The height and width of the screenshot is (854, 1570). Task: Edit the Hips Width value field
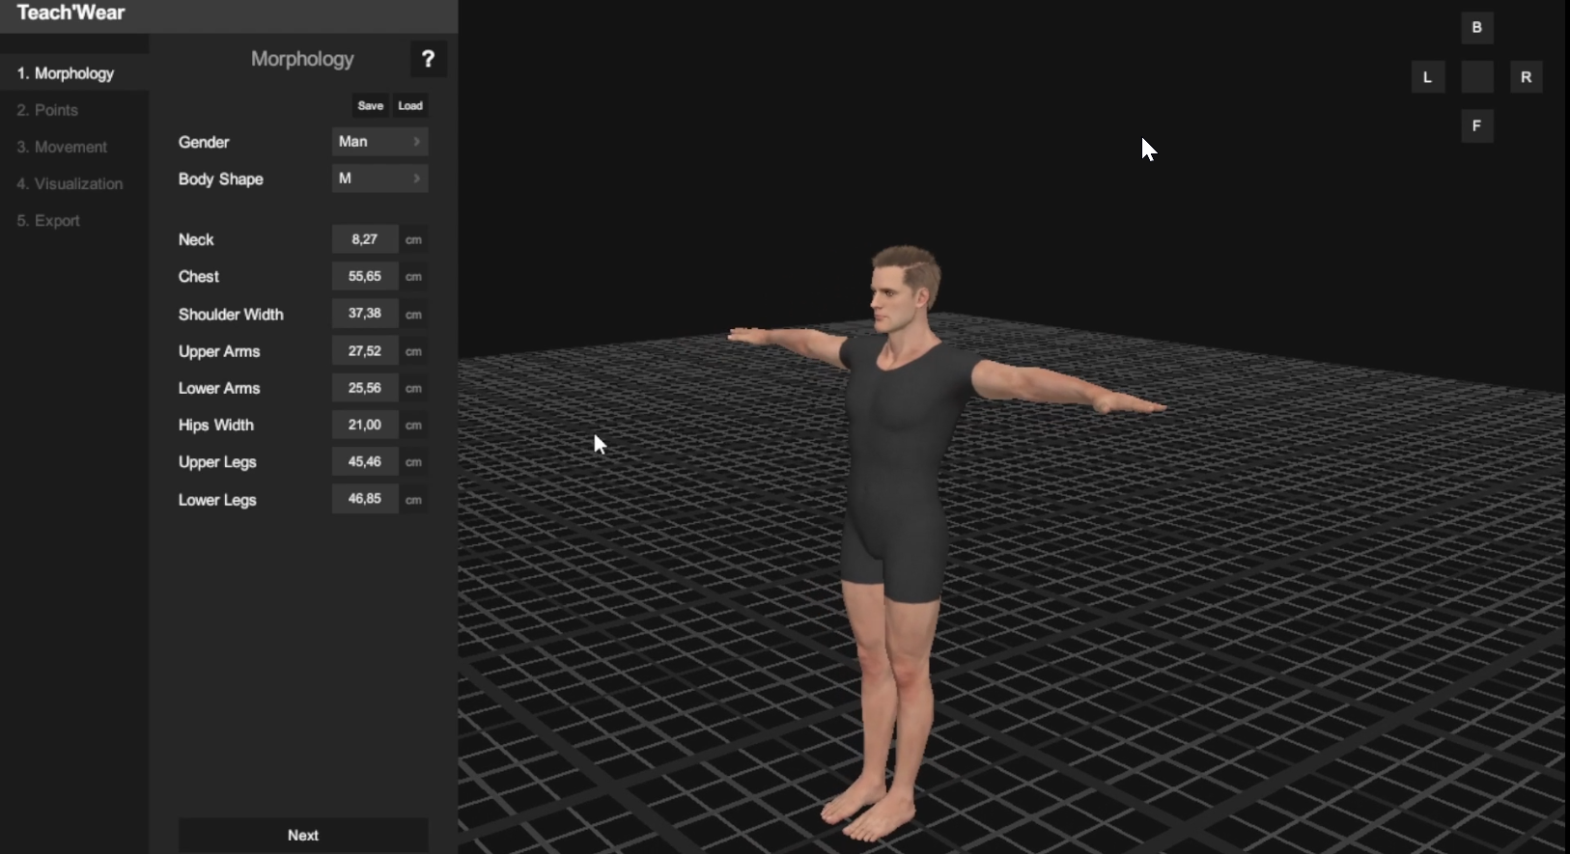click(x=365, y=425)
